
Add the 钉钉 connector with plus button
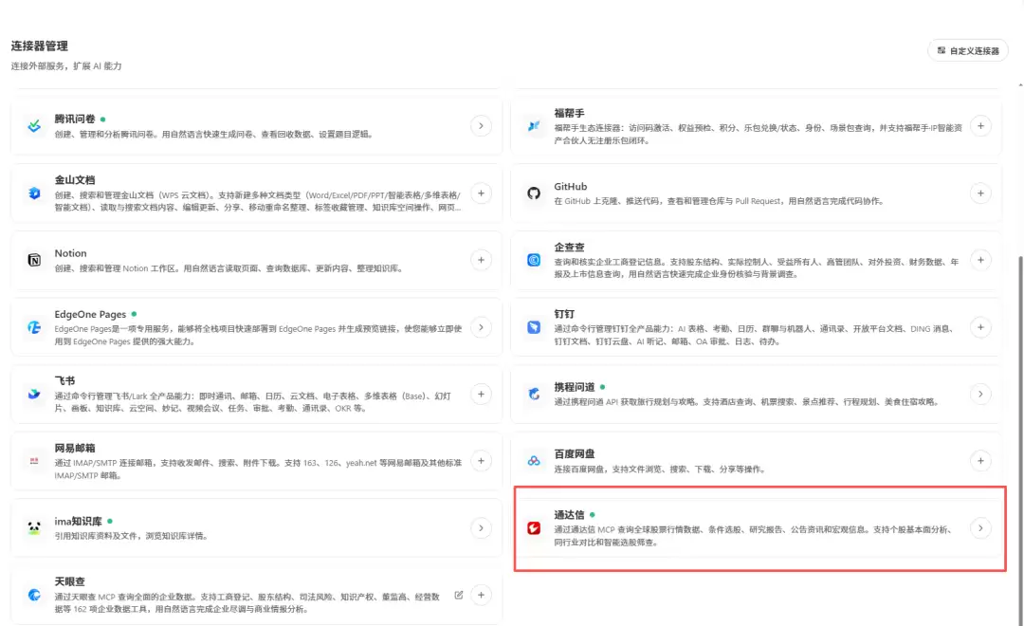click(980, 327)
